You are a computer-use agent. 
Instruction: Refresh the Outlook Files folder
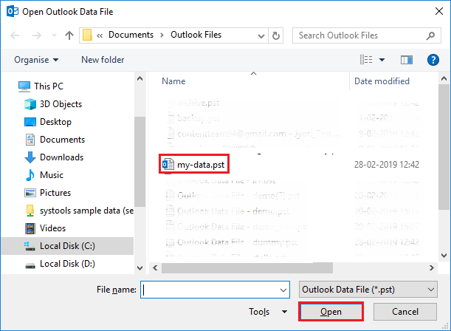[276, 35]
